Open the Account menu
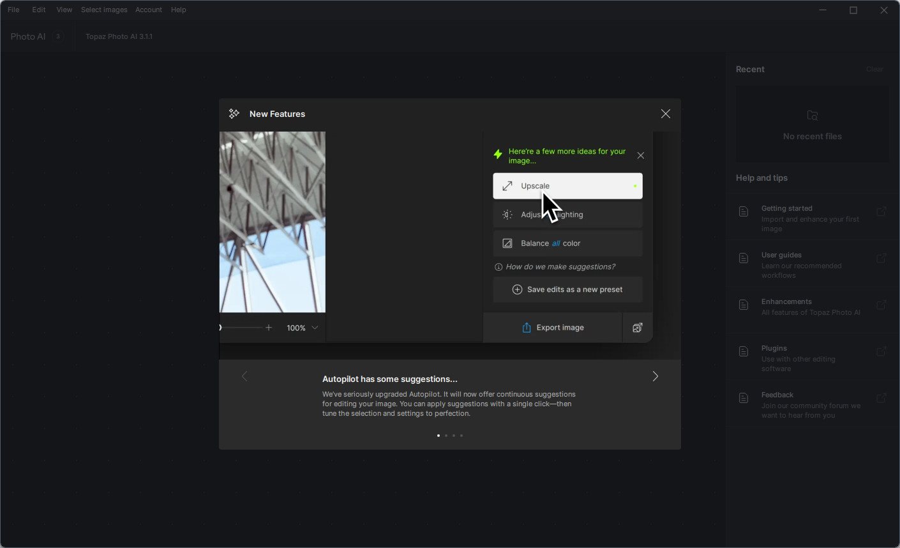The height and width of the screenshot is (548, 900). (149, 10)
